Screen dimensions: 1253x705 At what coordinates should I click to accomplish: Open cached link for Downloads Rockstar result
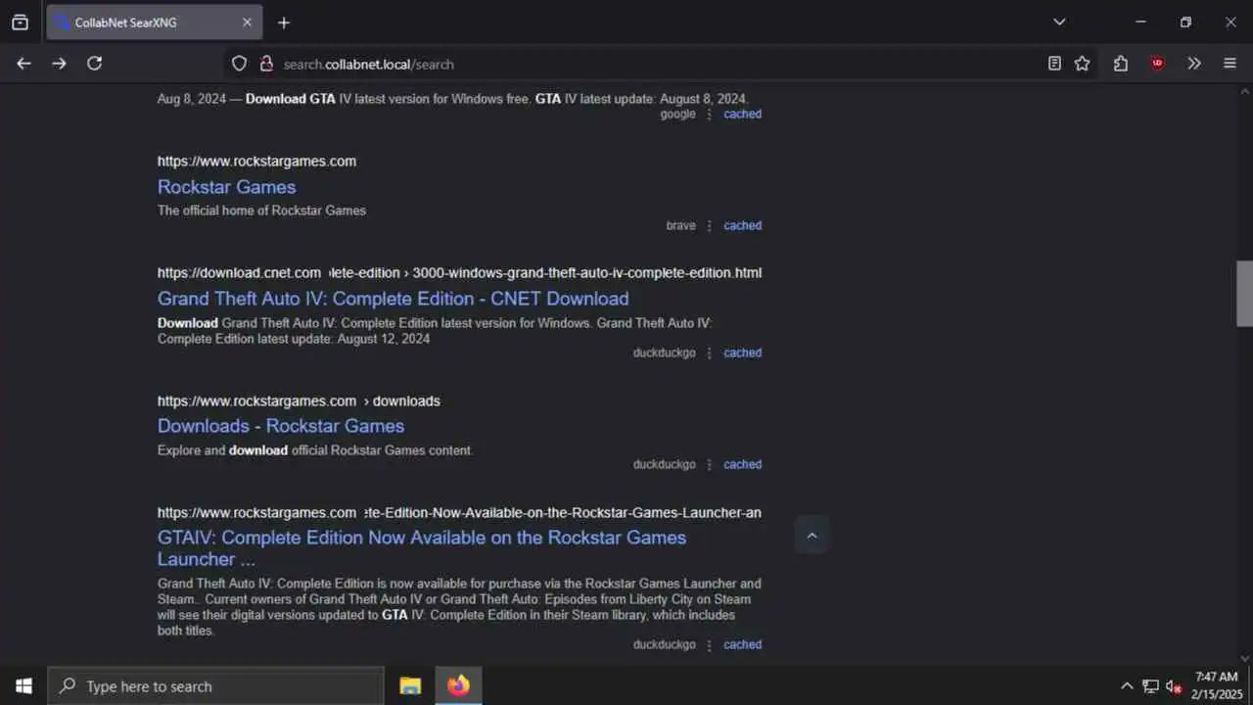(742, 465)
